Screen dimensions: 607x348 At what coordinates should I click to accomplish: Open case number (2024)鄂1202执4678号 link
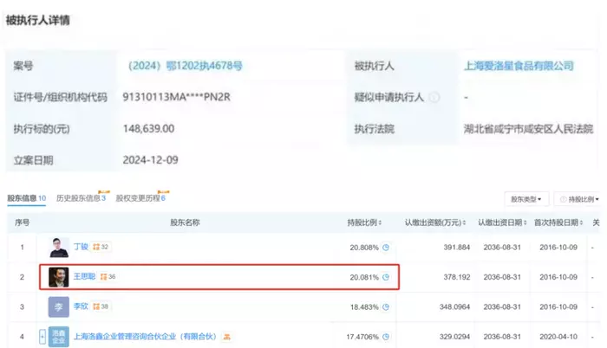(185, 66)
